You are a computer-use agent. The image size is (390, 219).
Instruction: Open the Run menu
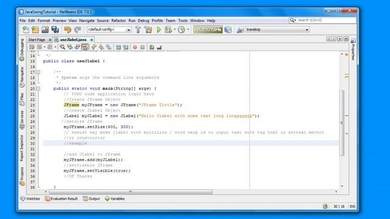point(132,21)
